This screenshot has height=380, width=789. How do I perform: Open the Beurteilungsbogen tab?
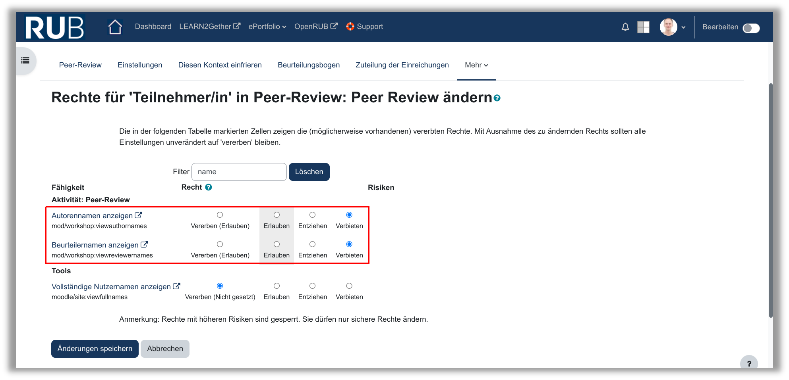[308, 65]
